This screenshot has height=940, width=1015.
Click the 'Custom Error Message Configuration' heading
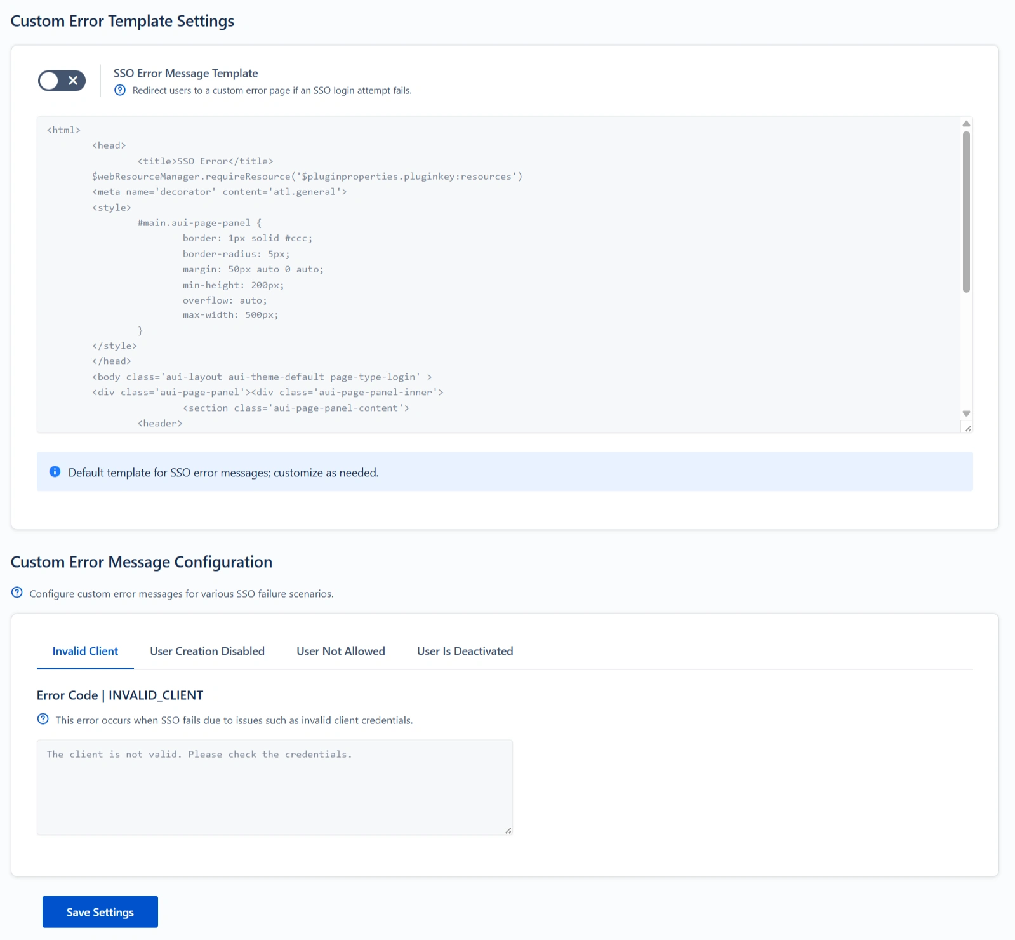tap(142, 562)
